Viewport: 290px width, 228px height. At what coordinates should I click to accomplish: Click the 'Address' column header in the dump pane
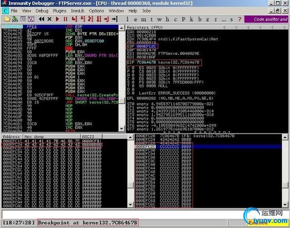(x=12, y=137)
